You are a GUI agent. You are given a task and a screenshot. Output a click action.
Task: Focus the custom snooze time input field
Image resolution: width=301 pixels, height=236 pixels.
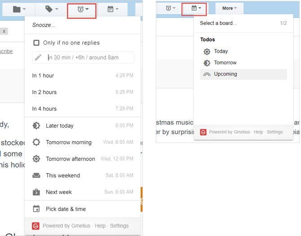pyautogui.click(x=83, y=57)
